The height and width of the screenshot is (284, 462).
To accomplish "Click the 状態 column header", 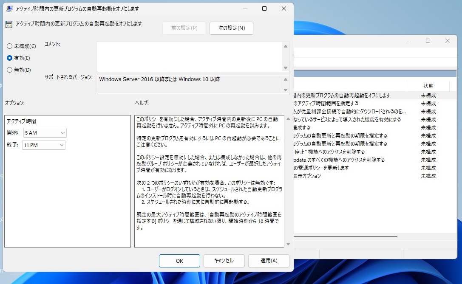I will tap(428, 86).
